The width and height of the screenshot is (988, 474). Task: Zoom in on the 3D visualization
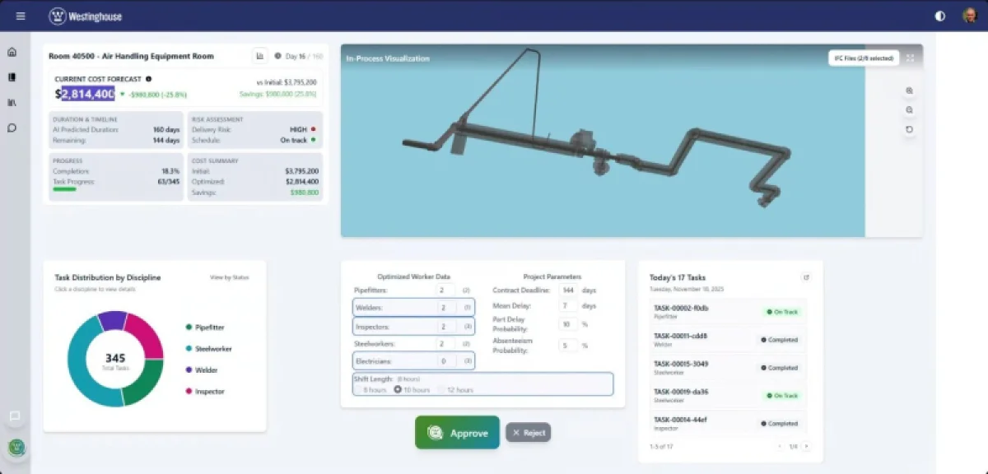click(909, 91)
